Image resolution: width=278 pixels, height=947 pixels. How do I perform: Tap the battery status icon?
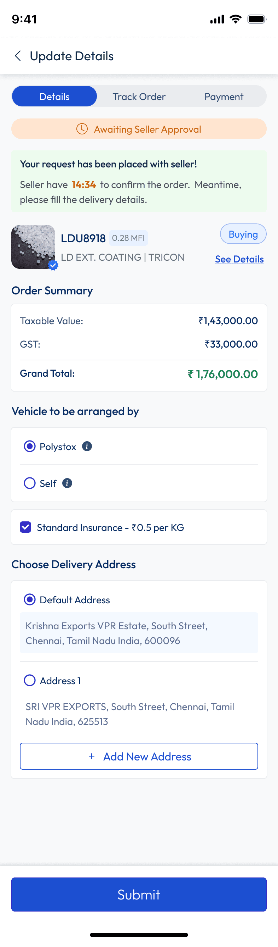(256, 19)
